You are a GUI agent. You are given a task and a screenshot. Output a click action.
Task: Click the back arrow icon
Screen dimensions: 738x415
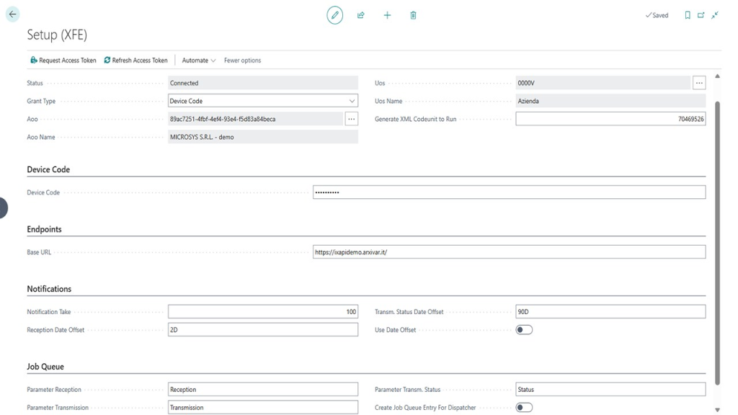(12, 14)
